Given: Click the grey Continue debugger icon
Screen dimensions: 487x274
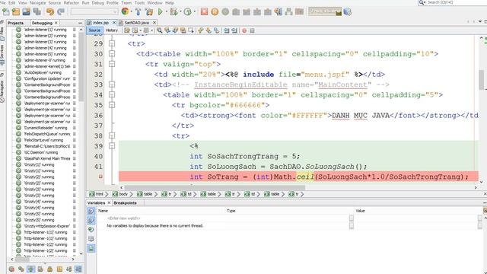Looking at the screenshot, I should [225, 12].
